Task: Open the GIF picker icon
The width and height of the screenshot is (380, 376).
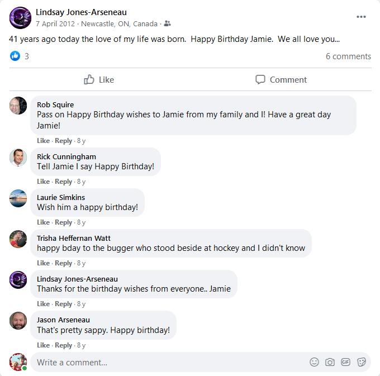Action: [345, 362]
